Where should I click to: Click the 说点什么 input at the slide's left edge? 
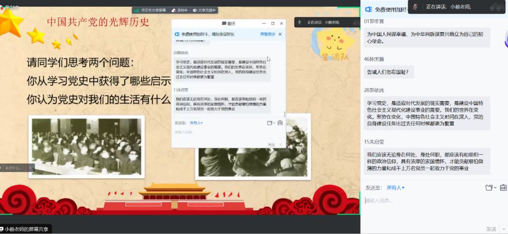tap(14, 168)
